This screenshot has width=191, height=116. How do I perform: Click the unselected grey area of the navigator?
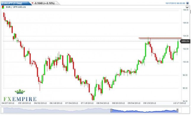[57, 110]
